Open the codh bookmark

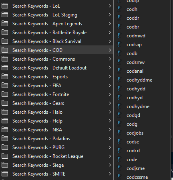[142, 9]
